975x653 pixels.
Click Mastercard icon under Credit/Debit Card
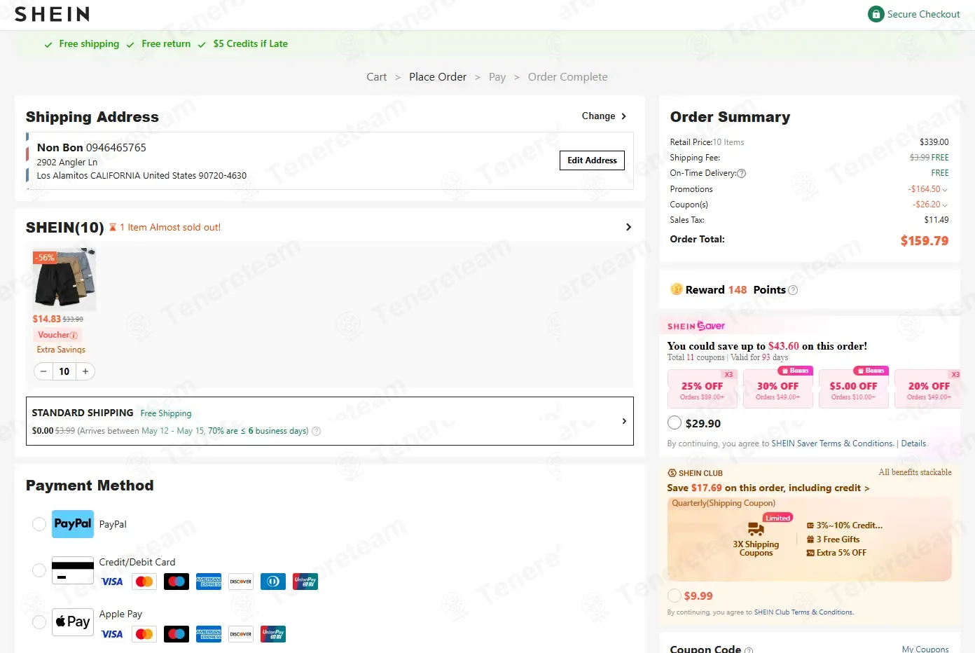point(144,582)
